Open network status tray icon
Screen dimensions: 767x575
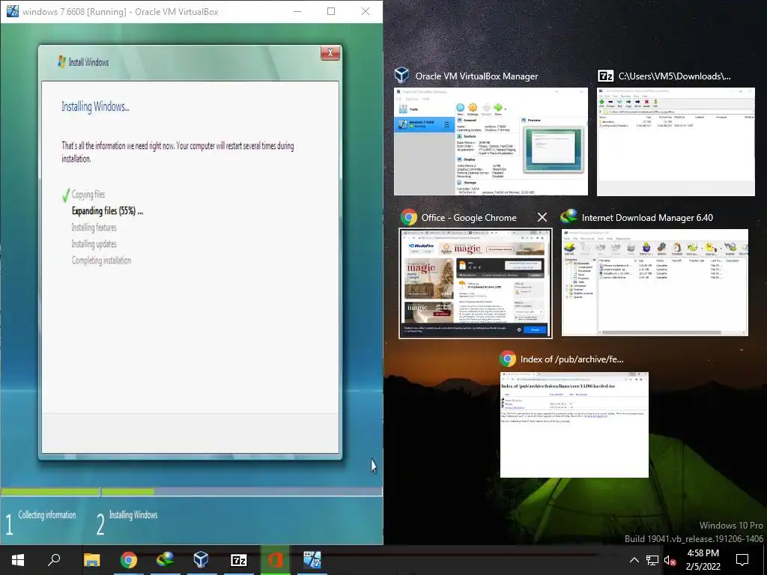pos(652,560)
